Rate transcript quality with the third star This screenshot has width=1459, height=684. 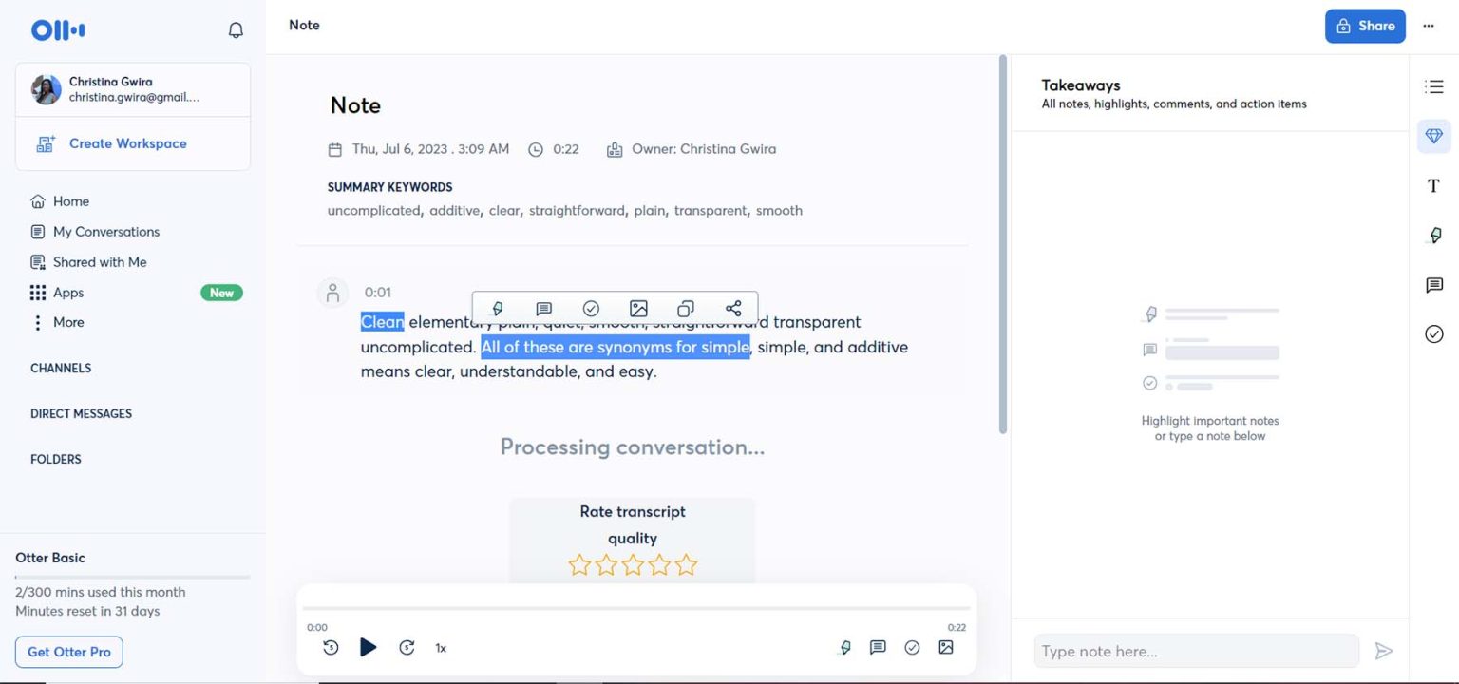(633, 564)
